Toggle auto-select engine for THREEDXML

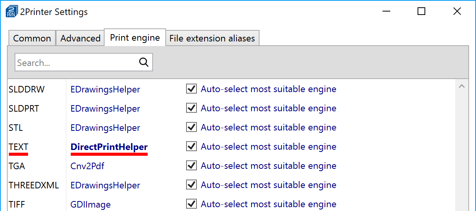coord(191,185)
